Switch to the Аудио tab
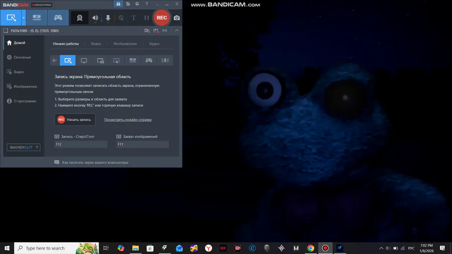The height and width of the screenshot is (254, 452). pyautogui.click(x=154, y=44)
